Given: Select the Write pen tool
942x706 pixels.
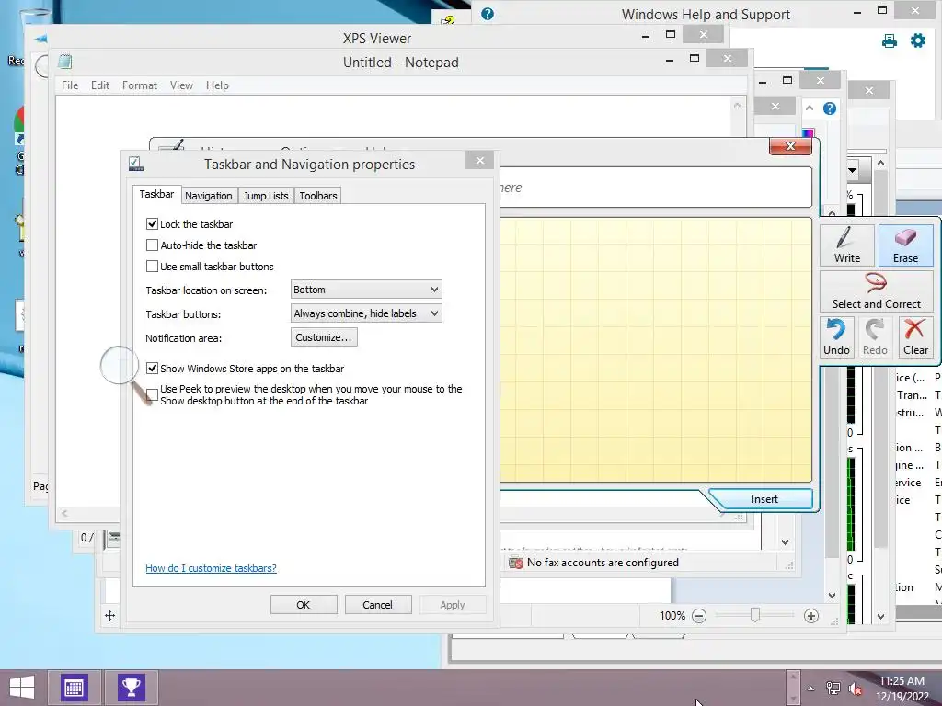Looking at the screenshot, I should point(847,245).
